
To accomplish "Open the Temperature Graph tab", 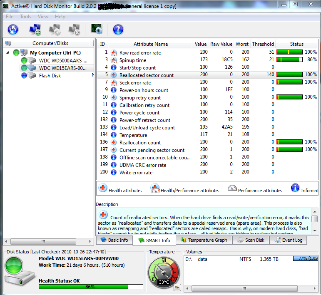I will [204, 240].
